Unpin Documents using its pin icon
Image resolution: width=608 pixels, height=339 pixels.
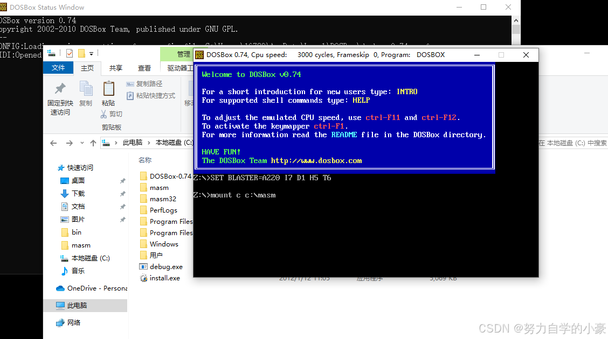(122, 207)
